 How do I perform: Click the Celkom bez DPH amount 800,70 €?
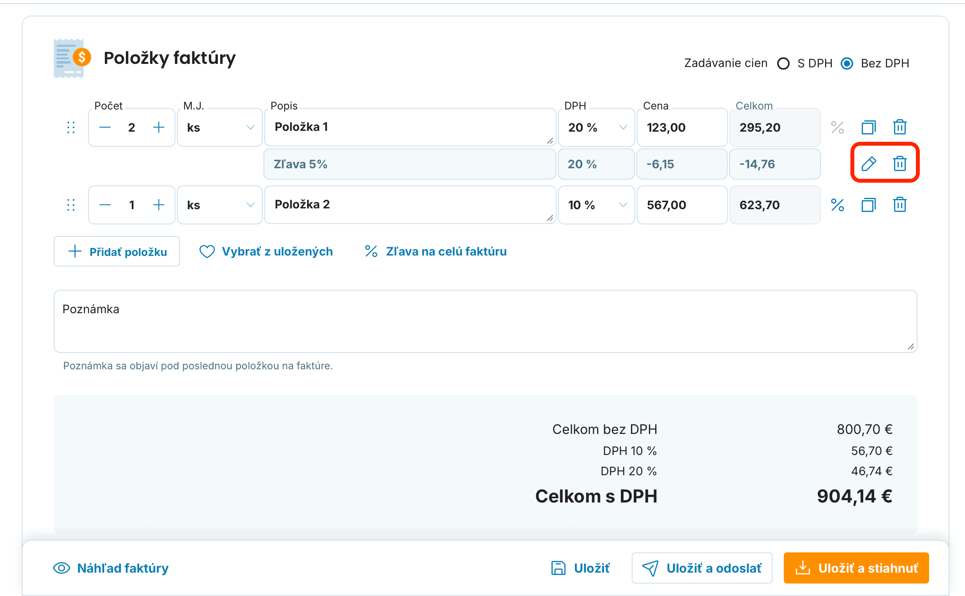coord(864,429)
